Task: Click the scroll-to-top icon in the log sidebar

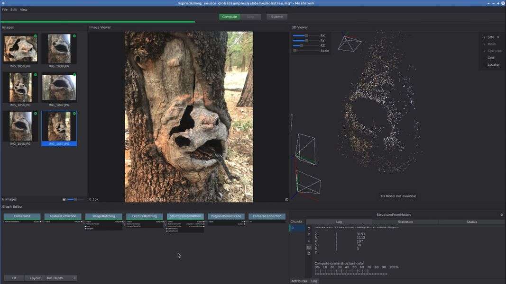Action: click(x=309, y=234)
